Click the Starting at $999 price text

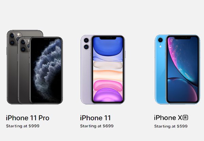point(23,126)
